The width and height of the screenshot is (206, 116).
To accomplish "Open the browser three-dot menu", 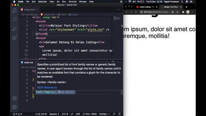I will [193, 12].
